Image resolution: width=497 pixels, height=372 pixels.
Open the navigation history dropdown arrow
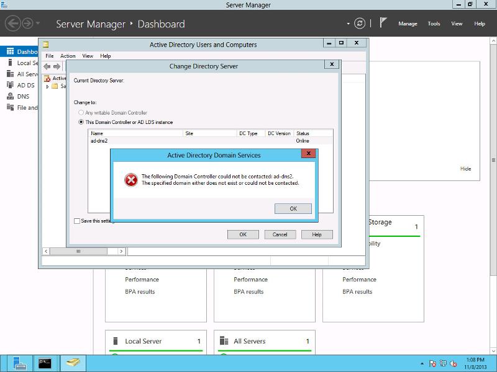(38, 23)
